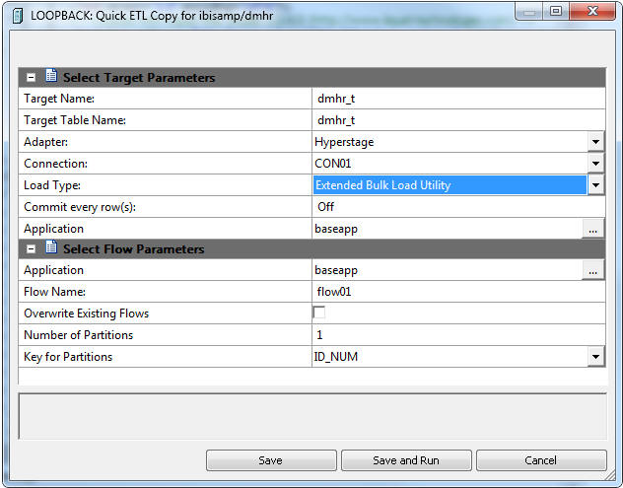Close the Quick ETL Copy dialog
This screenshot has height=488, width=623.
(x=592, y=11)
